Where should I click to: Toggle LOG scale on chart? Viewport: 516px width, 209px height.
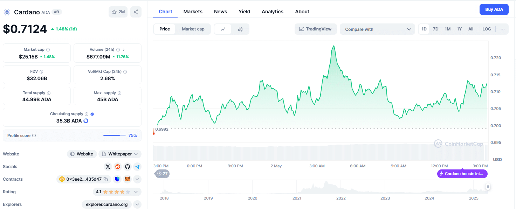487,29
